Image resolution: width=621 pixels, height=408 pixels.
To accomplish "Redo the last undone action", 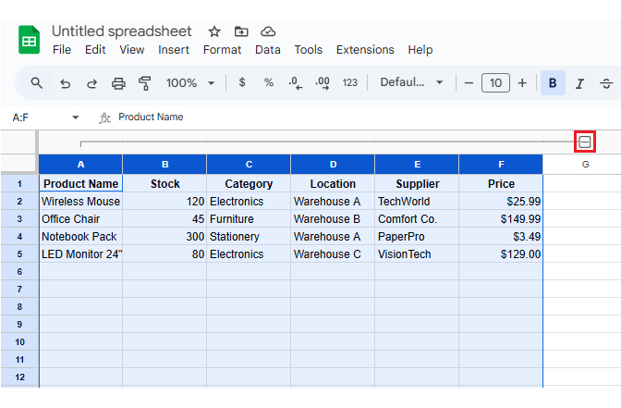I will tap(91, 83).
